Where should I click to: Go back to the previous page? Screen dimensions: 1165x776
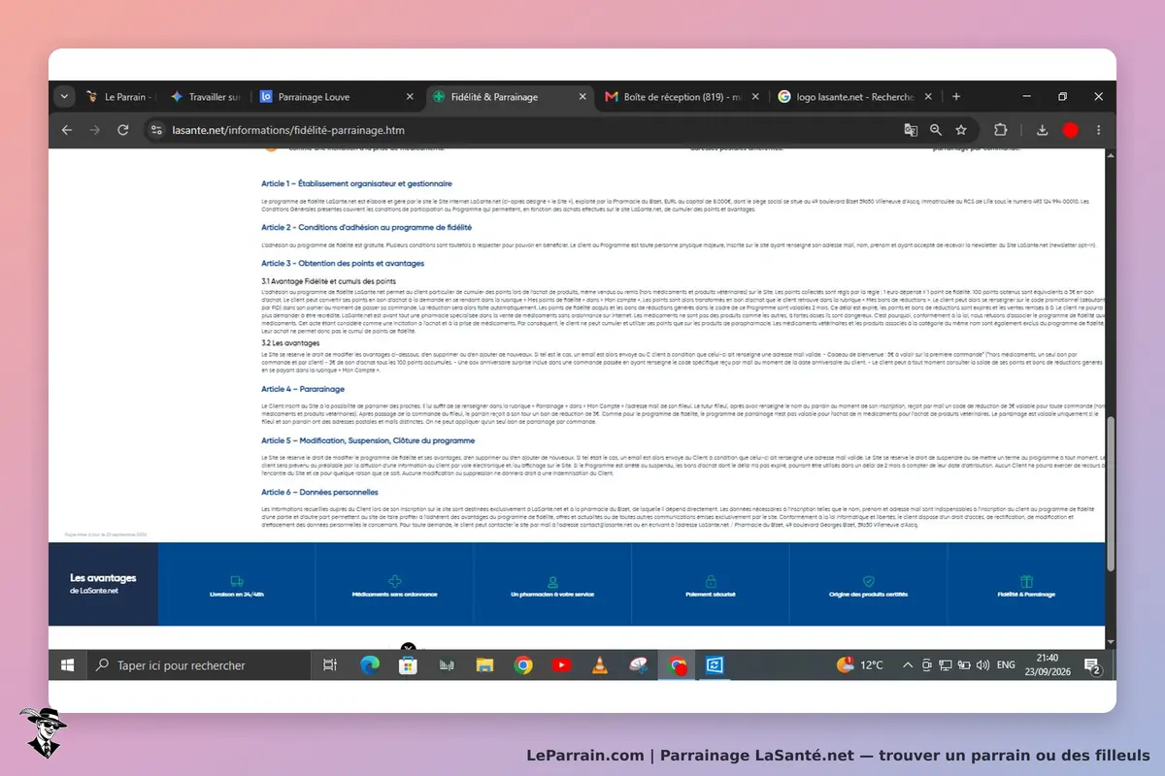66,130
